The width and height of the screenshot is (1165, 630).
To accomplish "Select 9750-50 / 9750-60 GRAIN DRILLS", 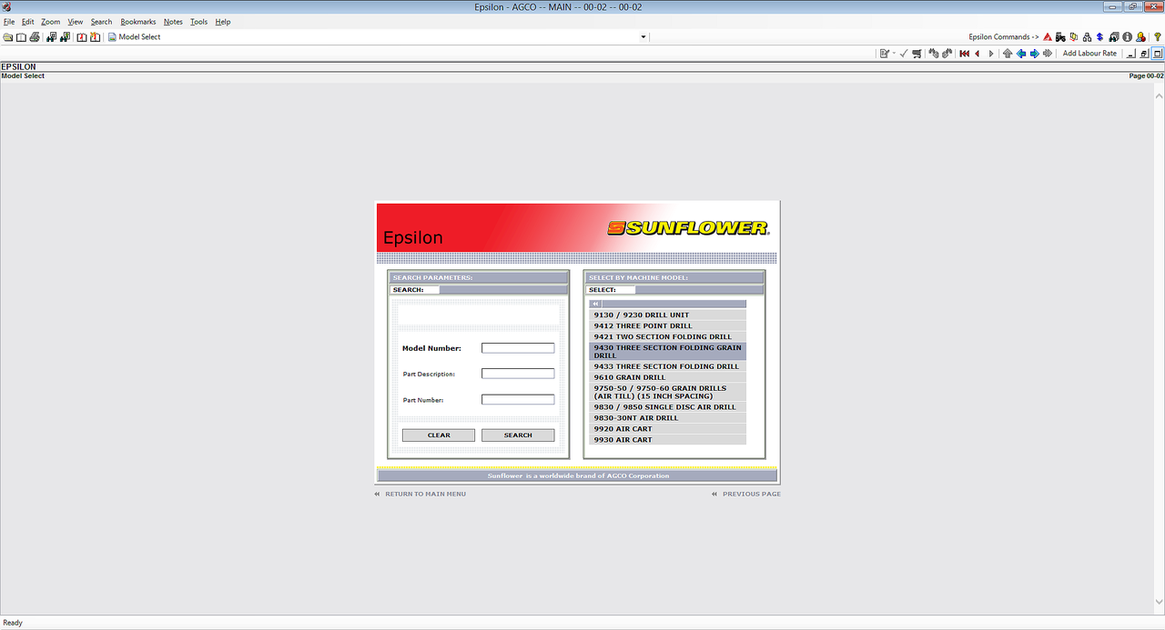I will pyautogui.click(x=667, y=392).
